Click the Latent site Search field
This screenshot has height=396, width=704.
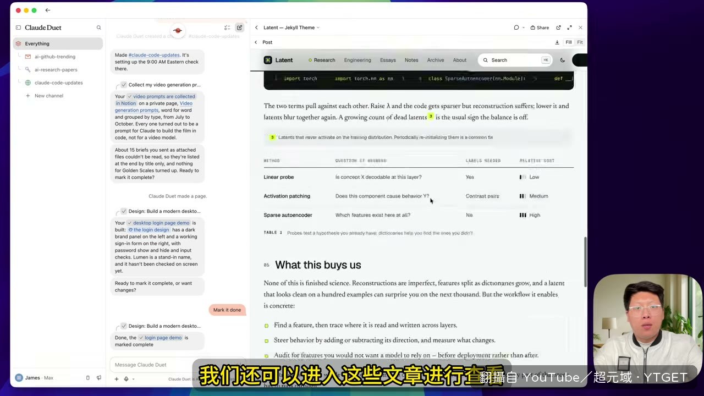click(x=515, y=60)
